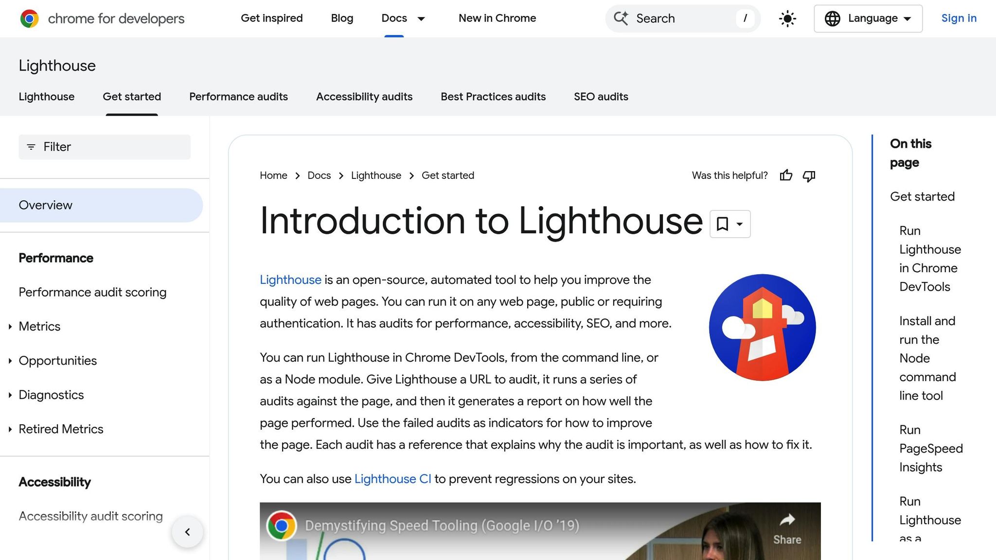Click the globe icon for languages
This screenshot has width=996, height=560.
click(833, 18)
